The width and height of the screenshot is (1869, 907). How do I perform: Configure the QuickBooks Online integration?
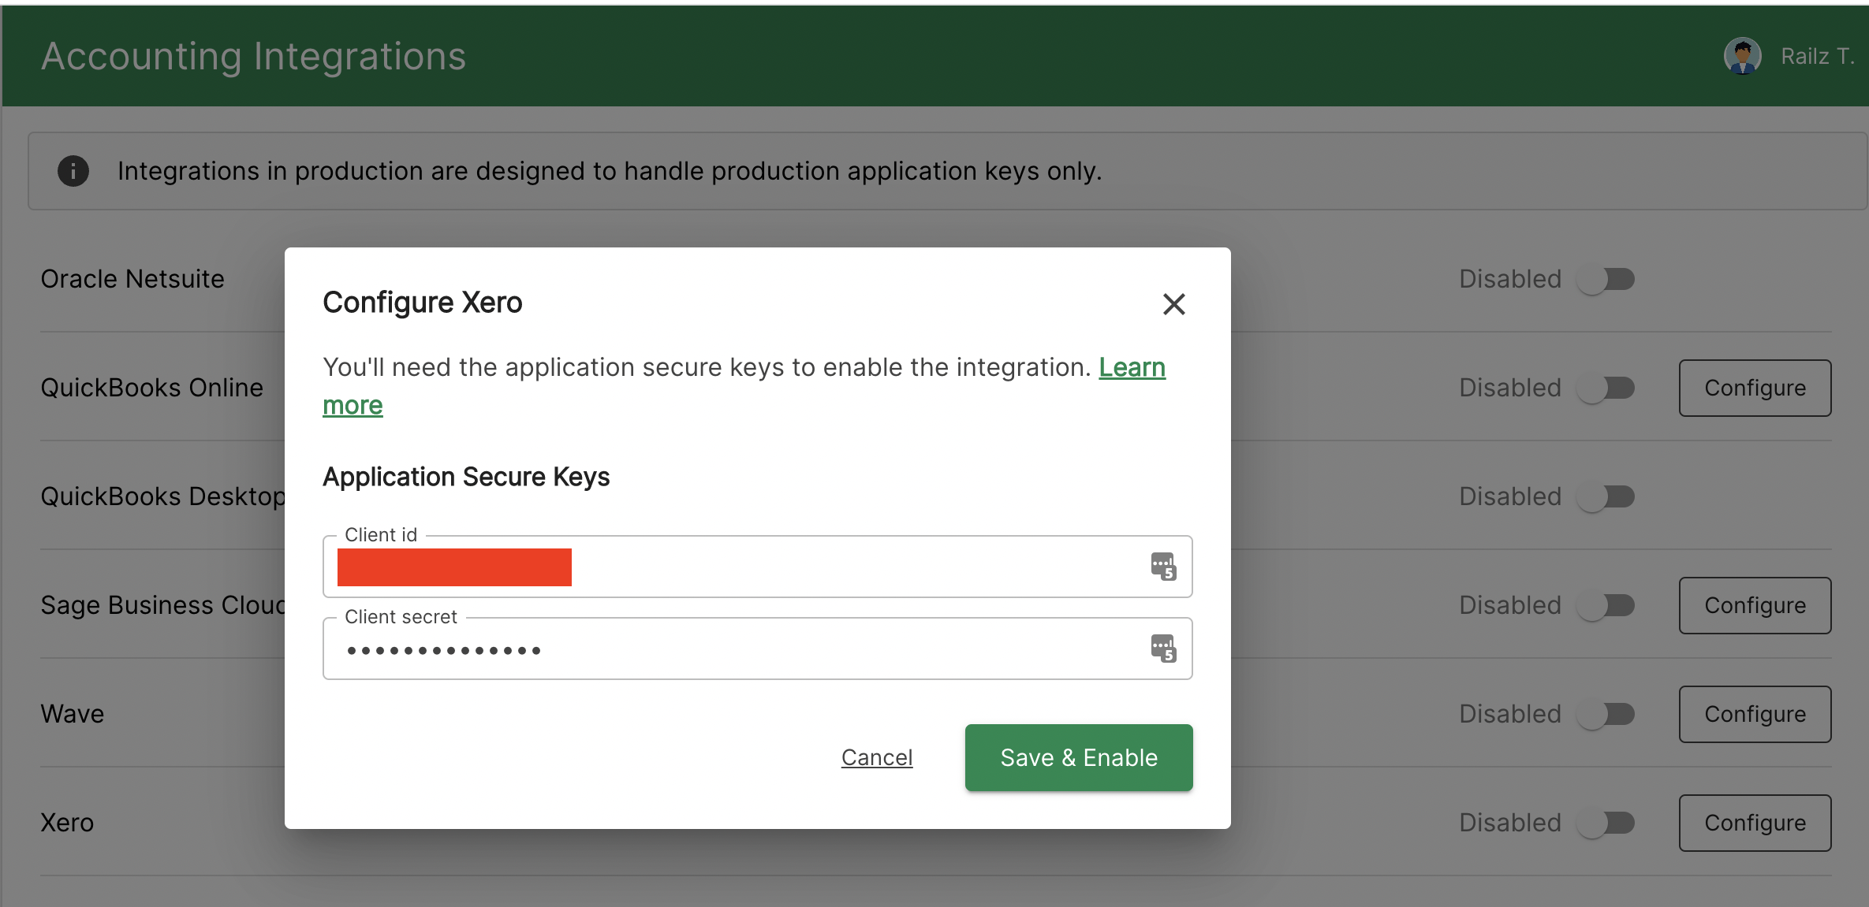[x=1755, y=388]
